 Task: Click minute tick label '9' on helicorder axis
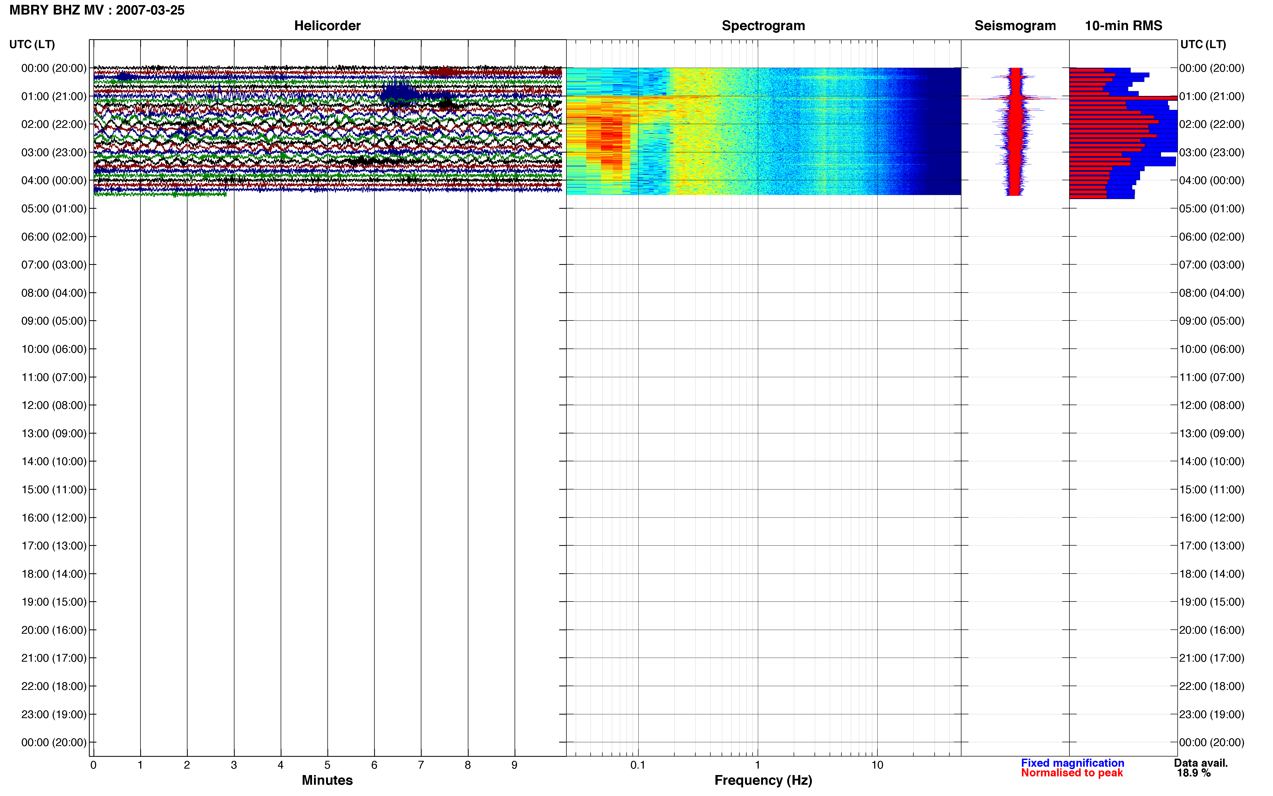[x=515, y=765]
